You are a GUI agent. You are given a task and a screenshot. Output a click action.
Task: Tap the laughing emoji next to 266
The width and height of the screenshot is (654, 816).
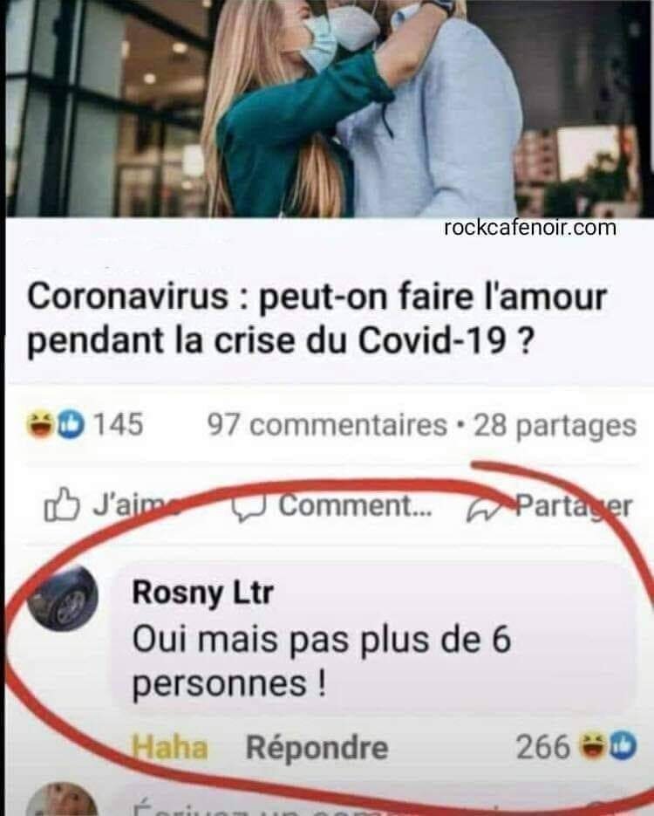pyautogui.click(x=591, y=747)
